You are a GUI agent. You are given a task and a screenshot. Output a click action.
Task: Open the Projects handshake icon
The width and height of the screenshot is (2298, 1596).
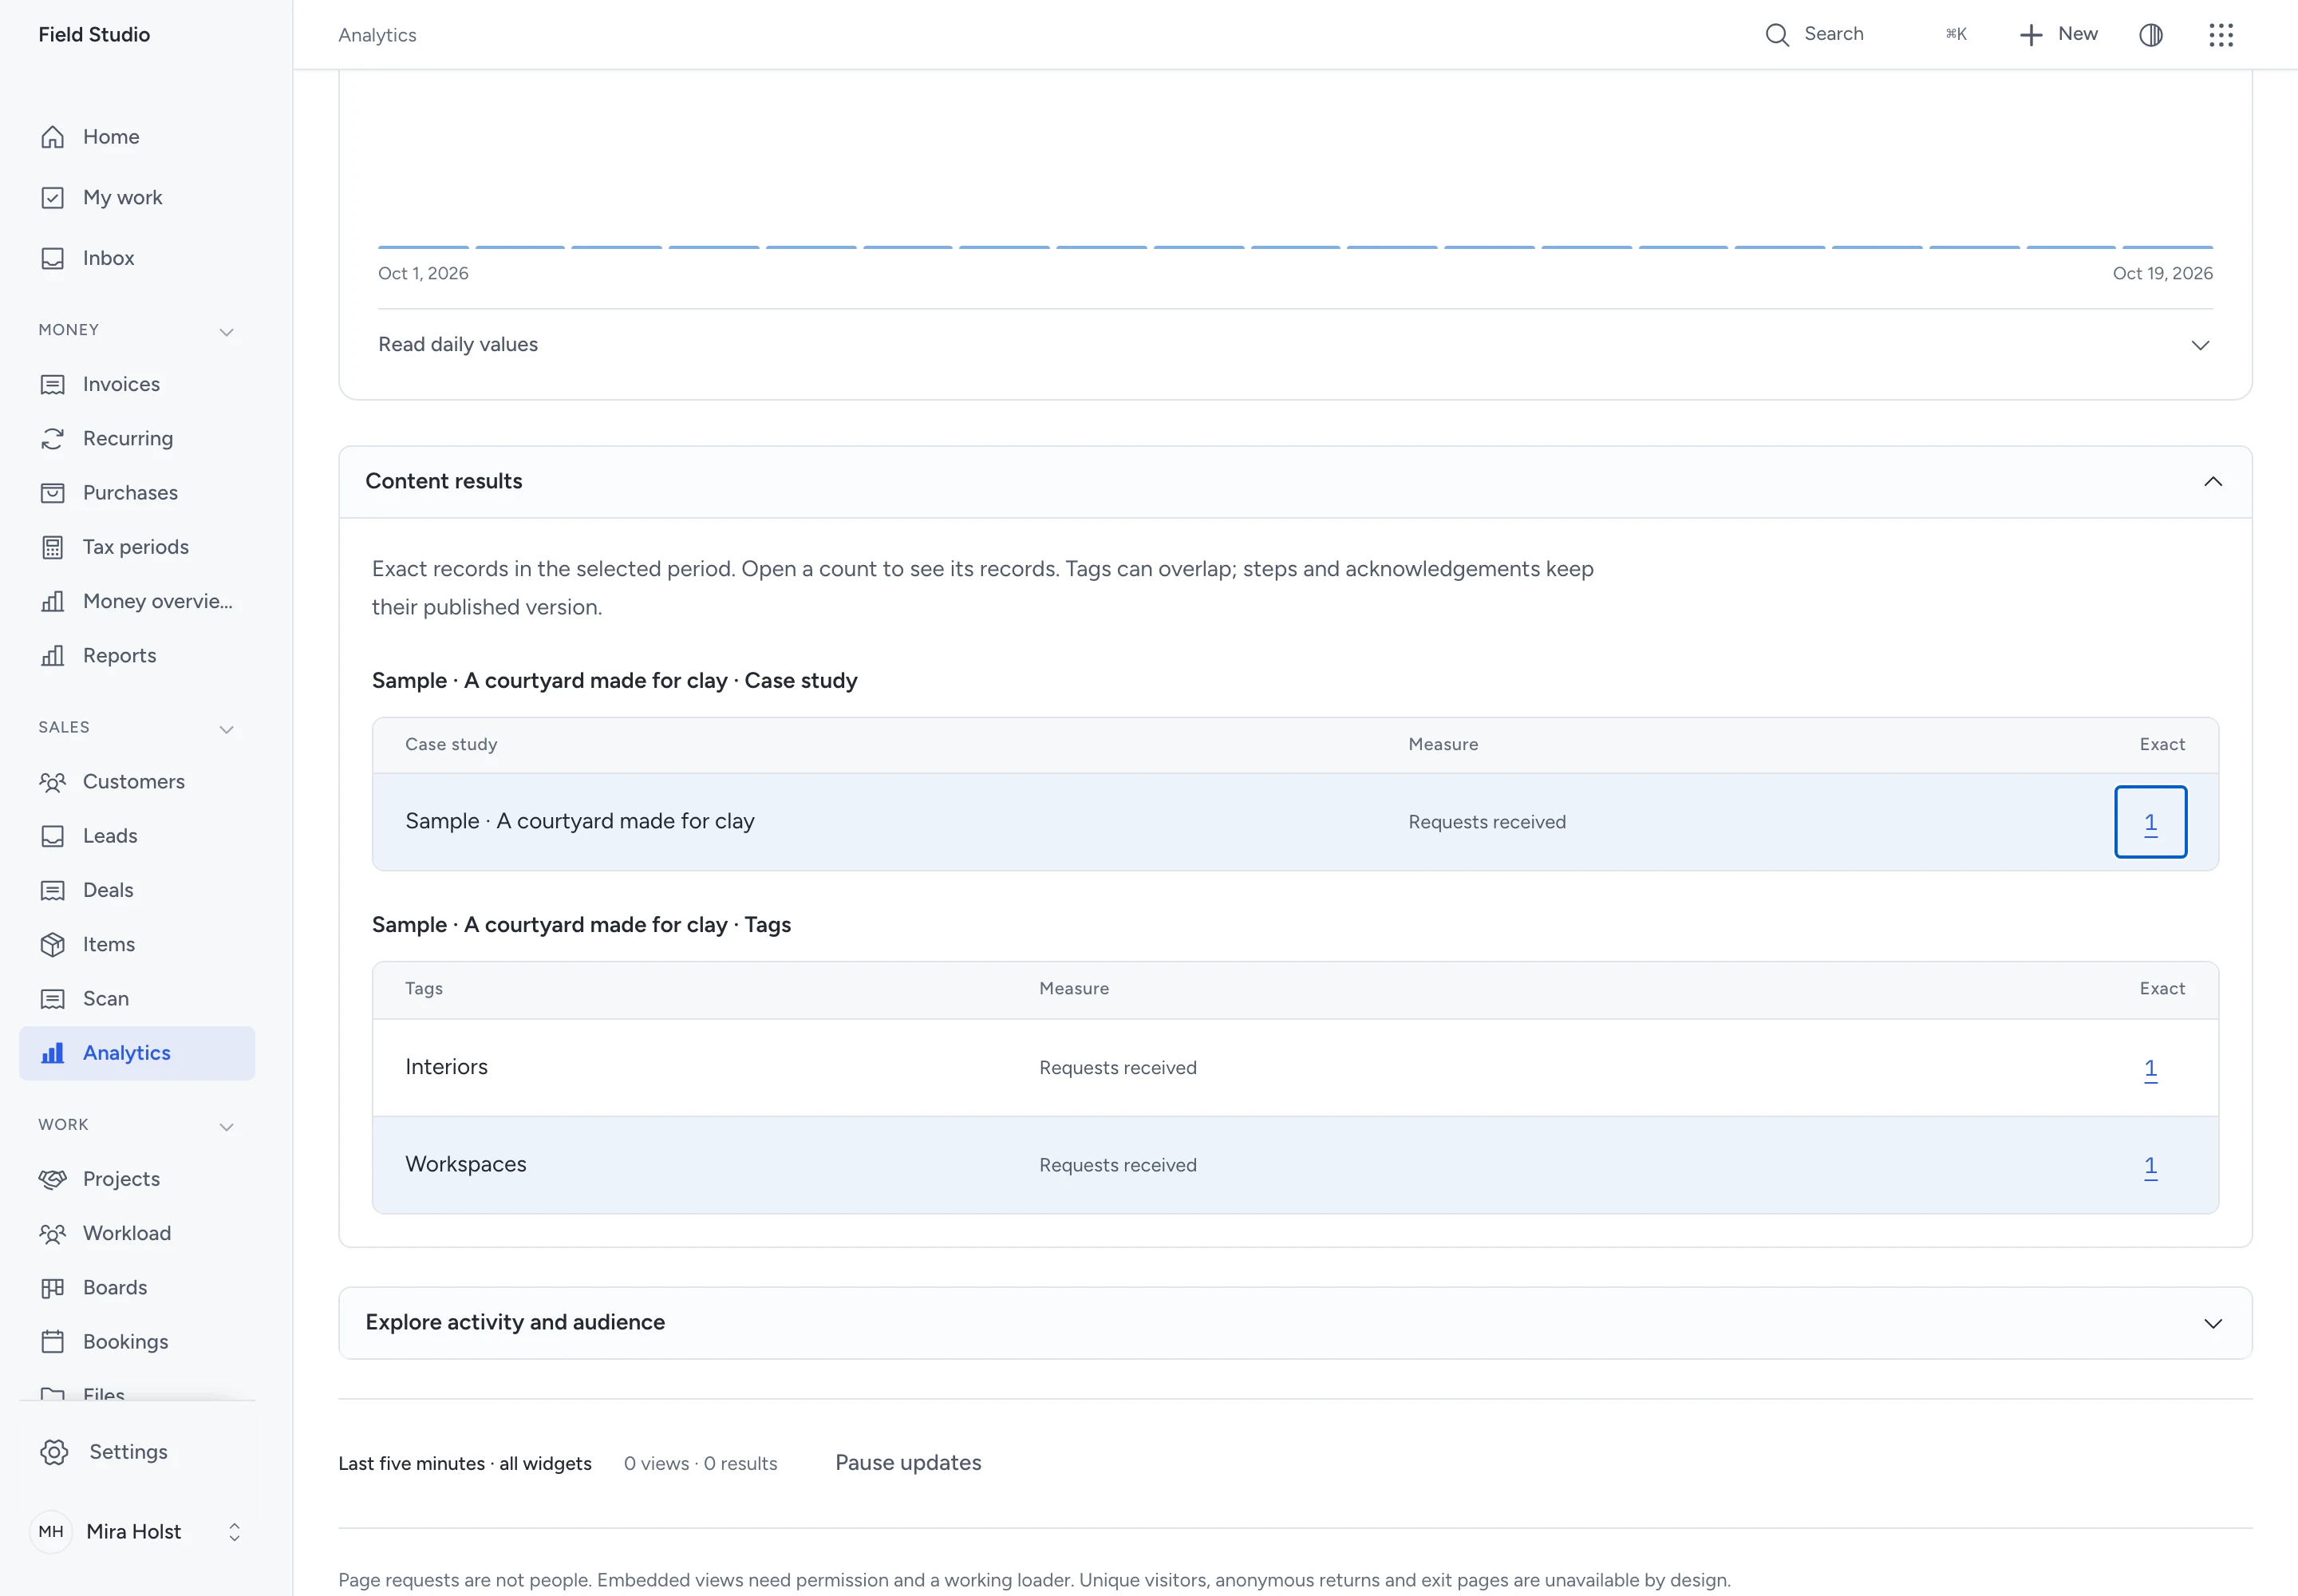[53, 1179]
